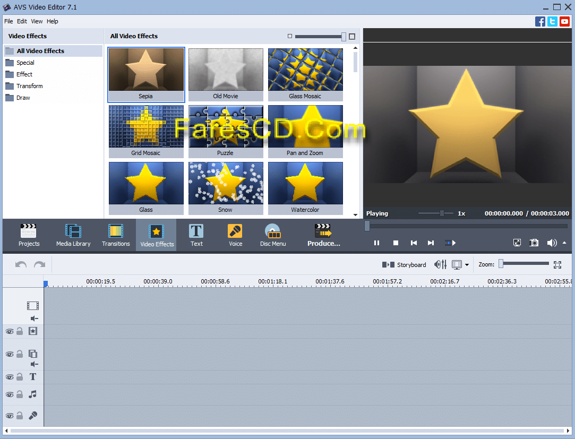Toggle visibility of the music track
The image size is (575, 439).
click(x=10, y=394)
